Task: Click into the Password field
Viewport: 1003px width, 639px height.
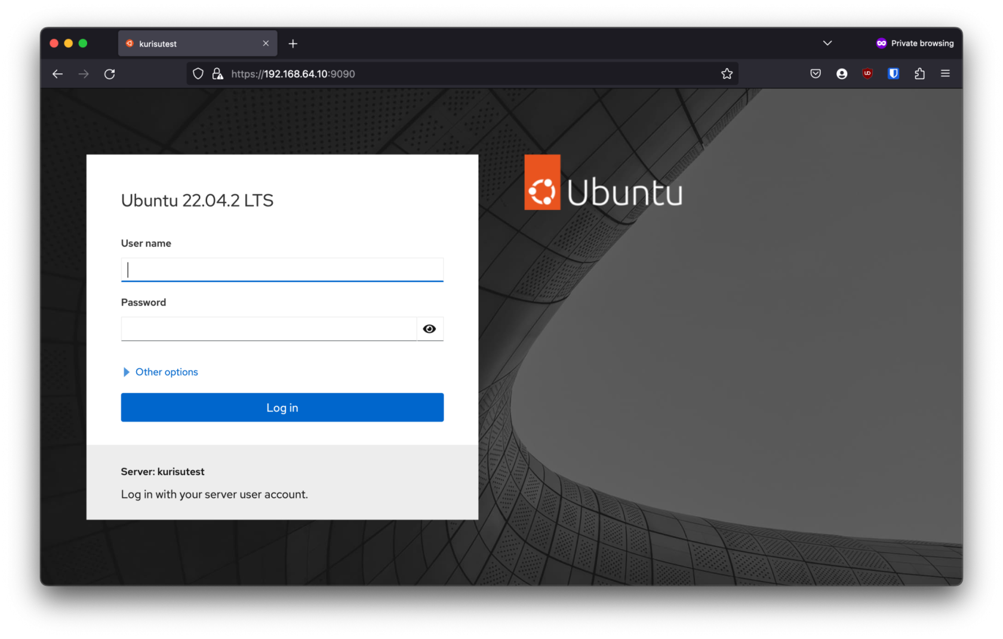Action: click(x=269, y=329)
